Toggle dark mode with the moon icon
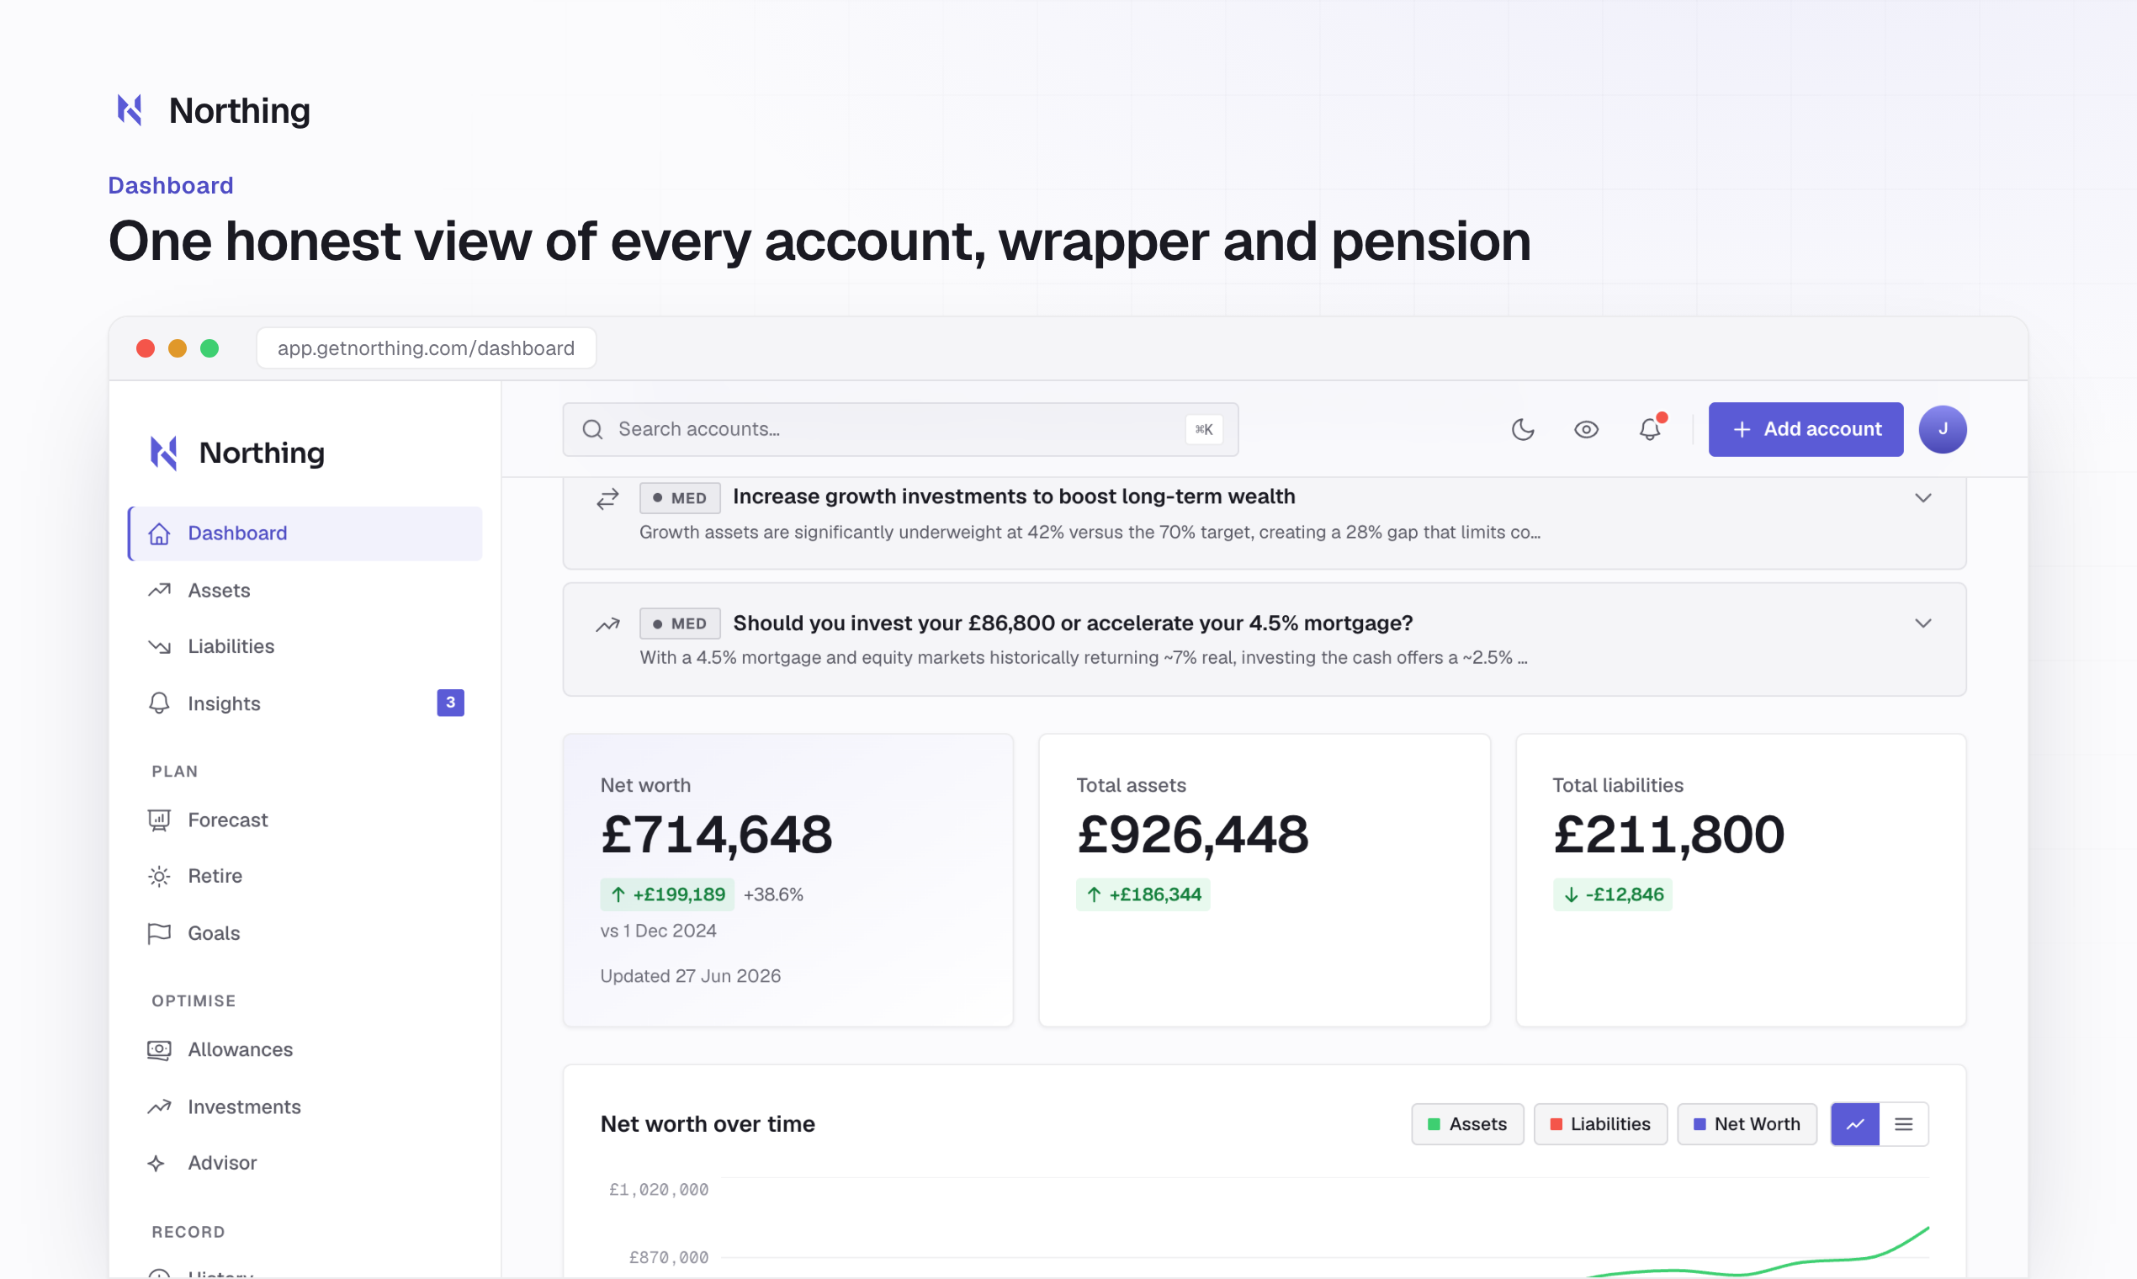The image size is (2137, 1279). pyautogui.click(x=1523, y=429)
